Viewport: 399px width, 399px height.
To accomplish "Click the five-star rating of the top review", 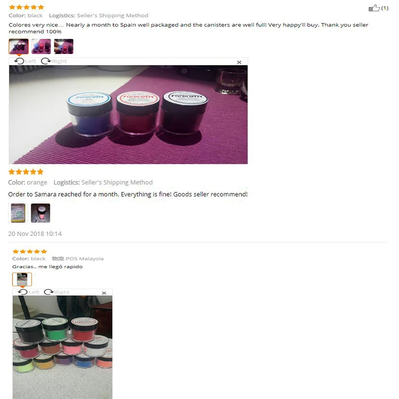I will (x=26, y=7).
